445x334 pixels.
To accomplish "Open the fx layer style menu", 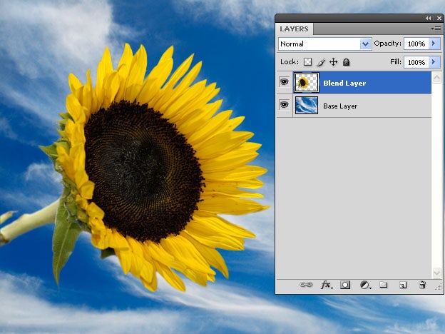I will (327, 285).
